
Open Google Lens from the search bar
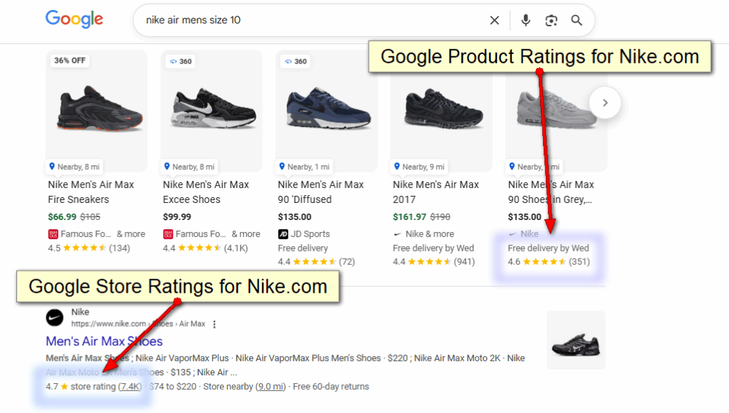coord(551,20)
